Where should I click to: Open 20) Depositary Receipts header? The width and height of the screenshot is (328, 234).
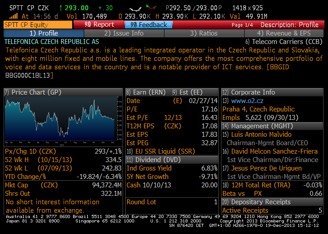(x=272, y=202)
